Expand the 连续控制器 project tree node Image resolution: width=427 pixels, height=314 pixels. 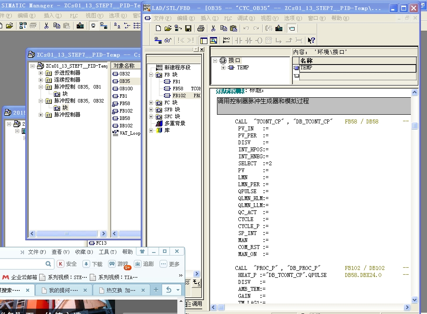tap(41, 80)
